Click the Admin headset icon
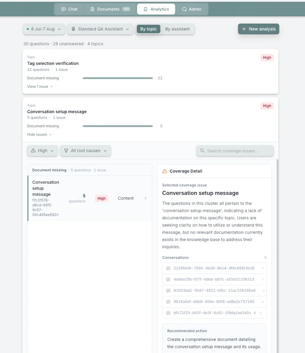Image resolution: width=305 pixels, height=353 pixels. pyautogui.click(x=184, y=9)
